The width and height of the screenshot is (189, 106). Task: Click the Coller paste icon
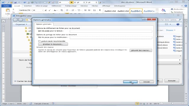(8, 11)
